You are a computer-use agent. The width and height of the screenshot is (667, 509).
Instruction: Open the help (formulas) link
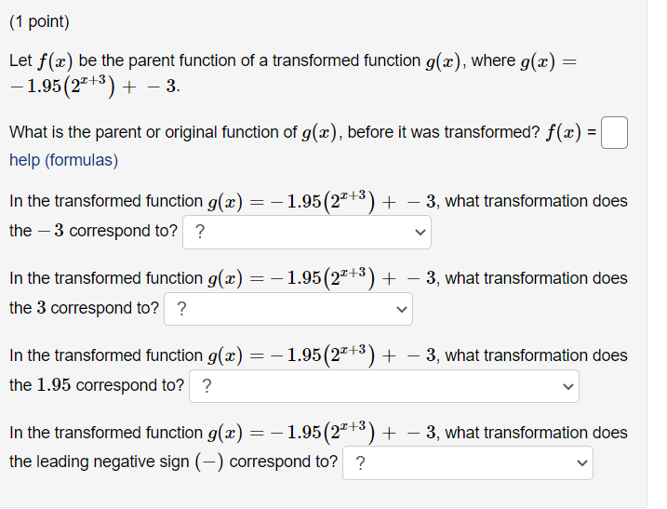click(x=64, y=160)
